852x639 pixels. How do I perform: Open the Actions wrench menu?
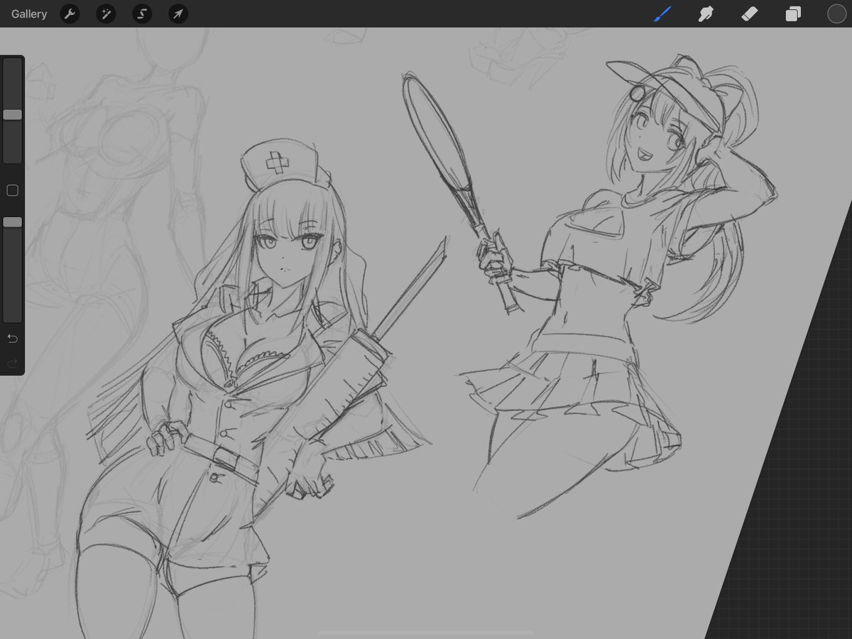70,13
